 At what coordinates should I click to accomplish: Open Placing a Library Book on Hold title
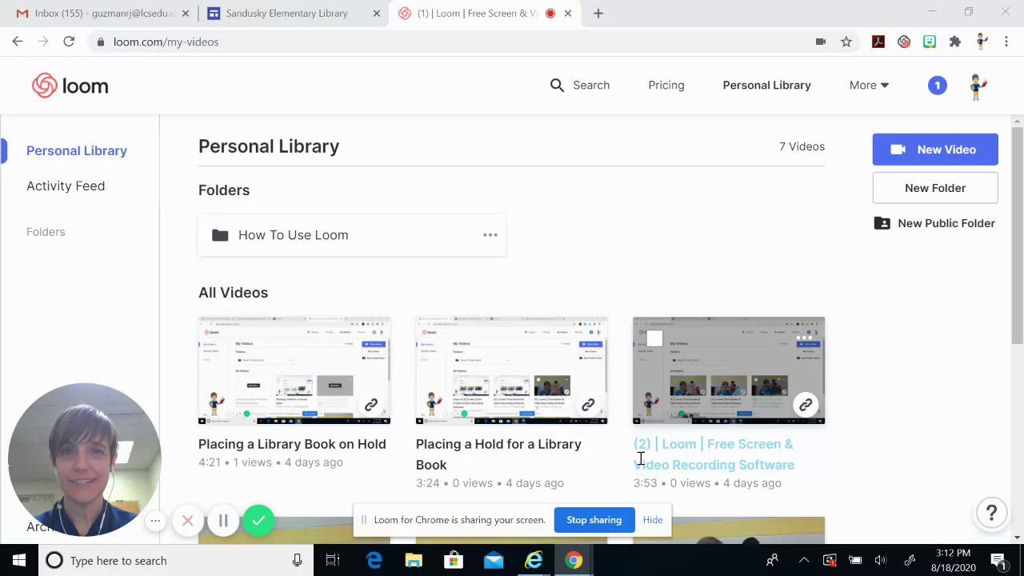pyautogui.click(x=292, y=444)
